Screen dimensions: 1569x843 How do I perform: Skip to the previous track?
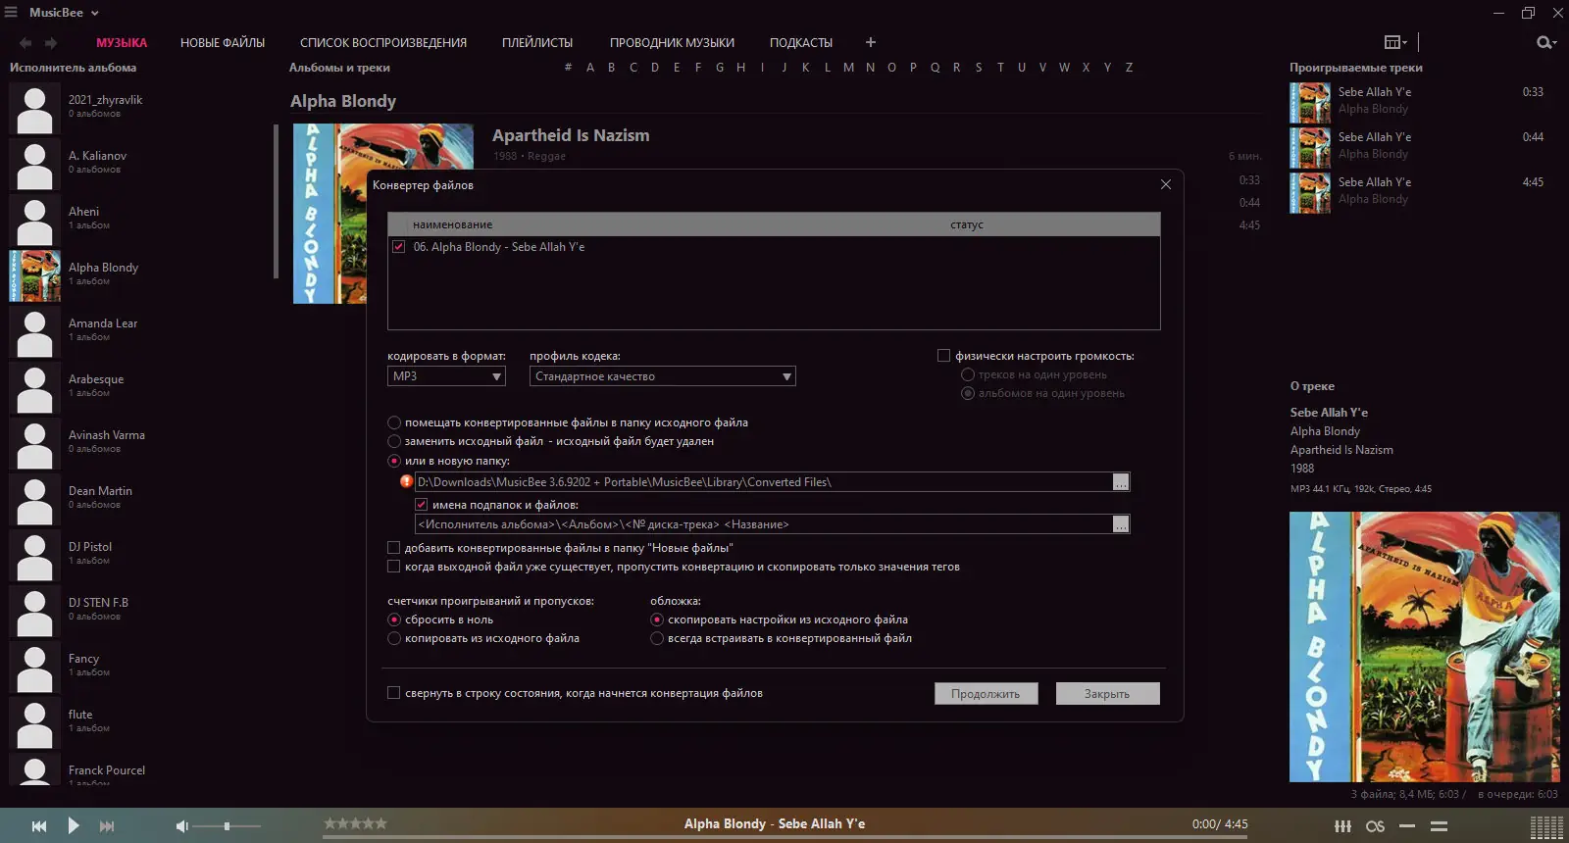point(39,826)
